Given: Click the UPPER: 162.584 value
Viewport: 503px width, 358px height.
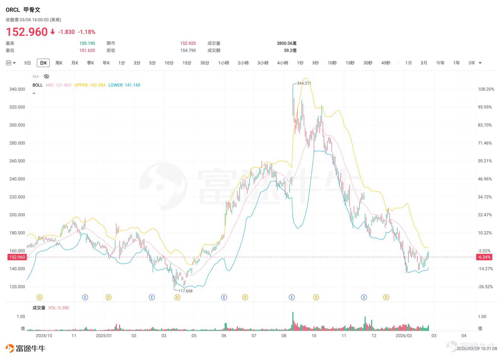Looking at the screenshot, I should [x=90, y=85].
